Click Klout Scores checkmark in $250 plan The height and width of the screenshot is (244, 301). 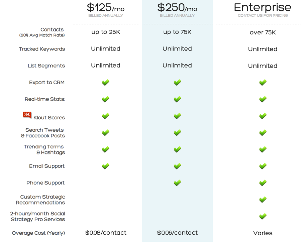click(x=177, y=116)
